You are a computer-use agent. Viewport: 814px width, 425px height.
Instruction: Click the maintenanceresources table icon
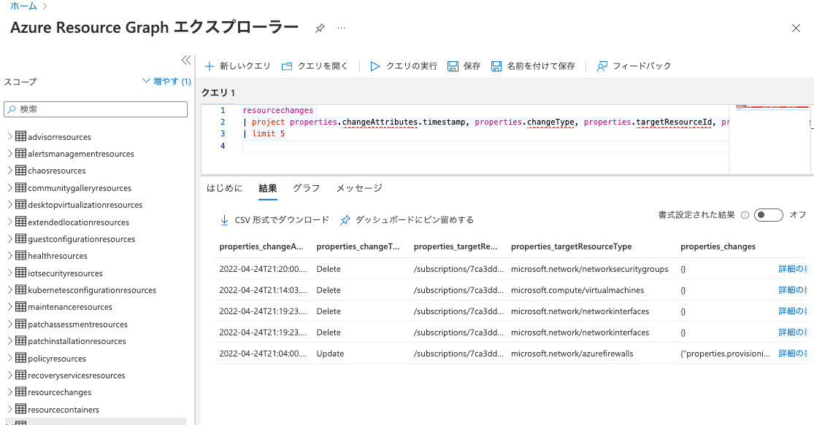20,306
